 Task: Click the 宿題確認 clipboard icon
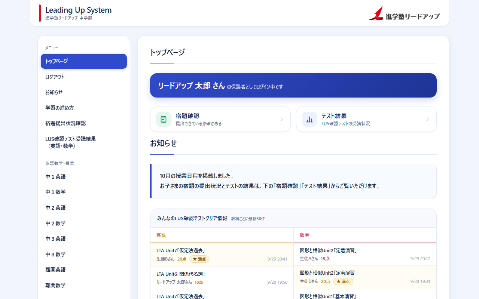(164, 119)
